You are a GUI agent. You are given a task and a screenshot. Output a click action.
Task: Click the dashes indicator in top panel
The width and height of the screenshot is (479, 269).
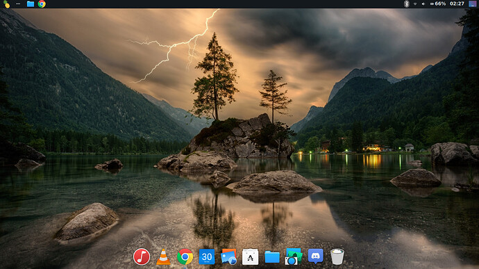click(x=18, y=3)
